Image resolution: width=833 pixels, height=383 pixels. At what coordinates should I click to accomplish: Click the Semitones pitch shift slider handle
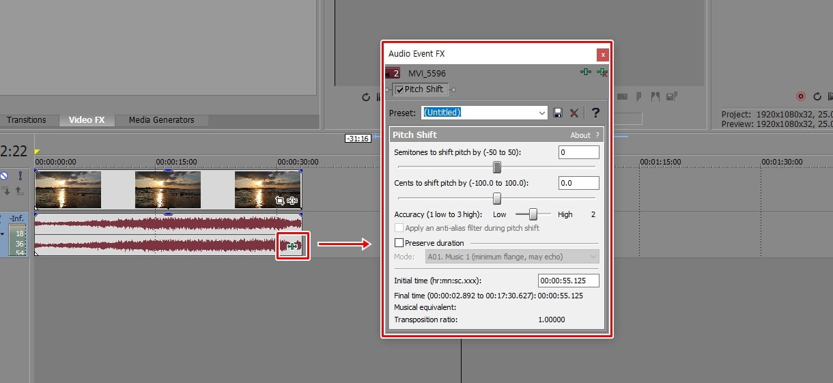(x=497, y=167)
